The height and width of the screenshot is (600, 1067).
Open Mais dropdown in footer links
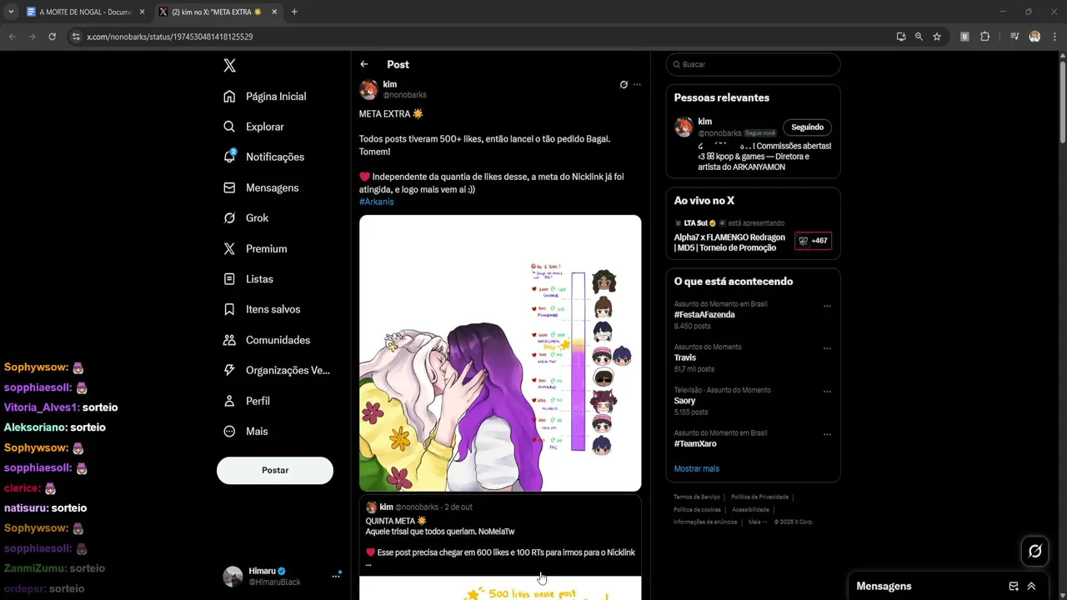758,522
